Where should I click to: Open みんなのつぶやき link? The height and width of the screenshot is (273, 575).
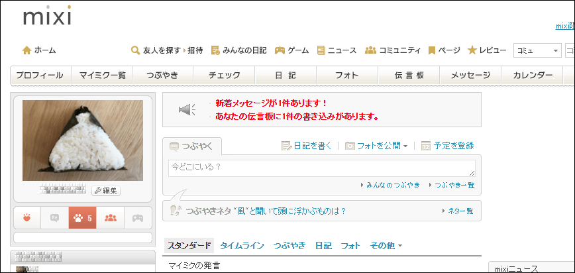coord(393,186)
